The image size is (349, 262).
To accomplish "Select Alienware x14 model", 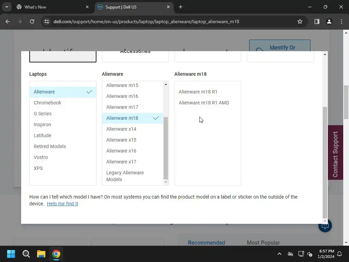I will [133, 129].
